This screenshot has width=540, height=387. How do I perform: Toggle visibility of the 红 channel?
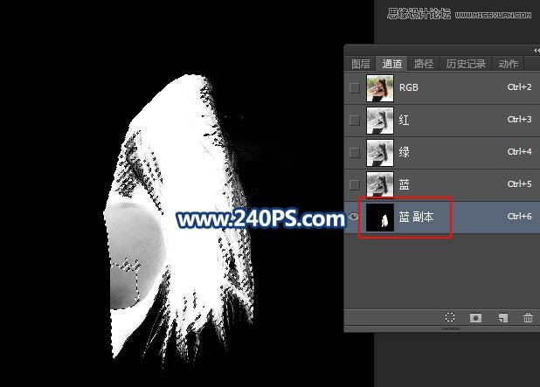click(x=355, y=121)
